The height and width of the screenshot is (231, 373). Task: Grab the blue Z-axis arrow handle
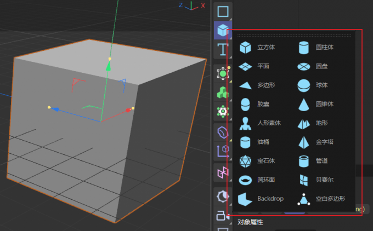pos(55,109)
